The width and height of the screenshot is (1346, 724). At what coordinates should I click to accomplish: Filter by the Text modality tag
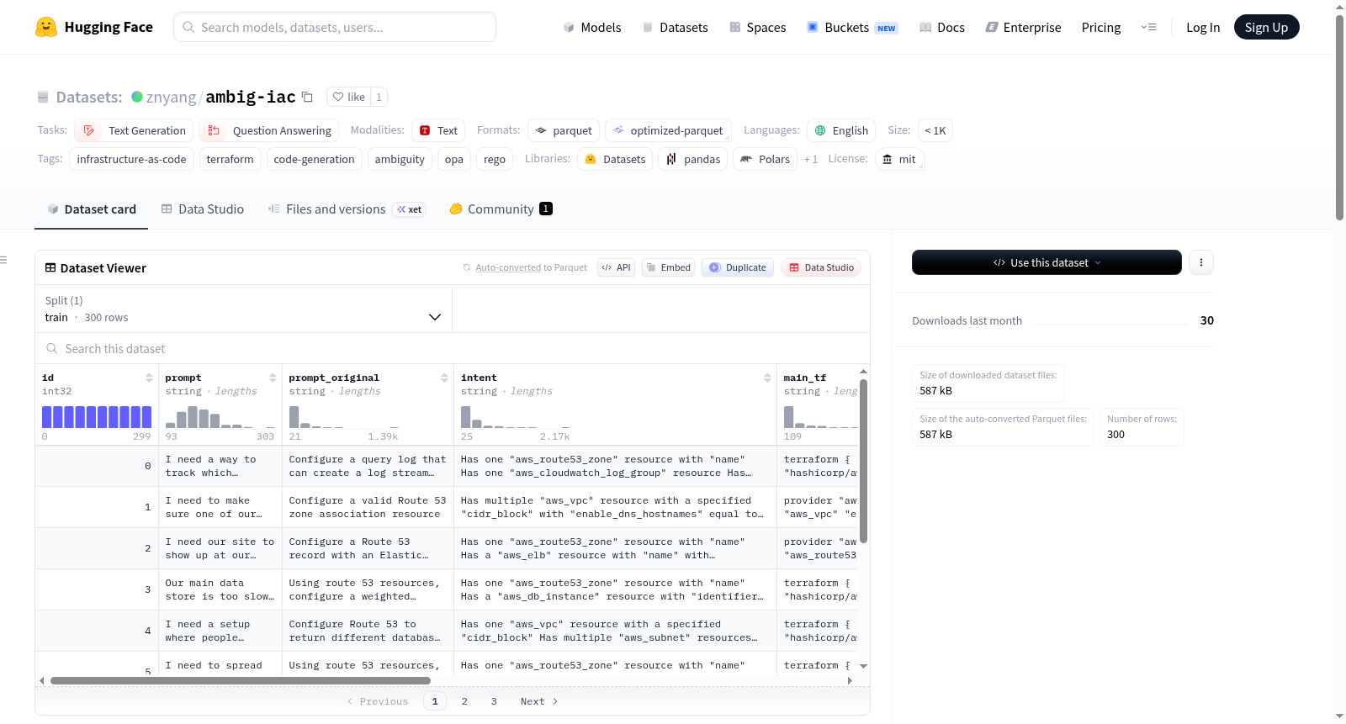(438, 130)
